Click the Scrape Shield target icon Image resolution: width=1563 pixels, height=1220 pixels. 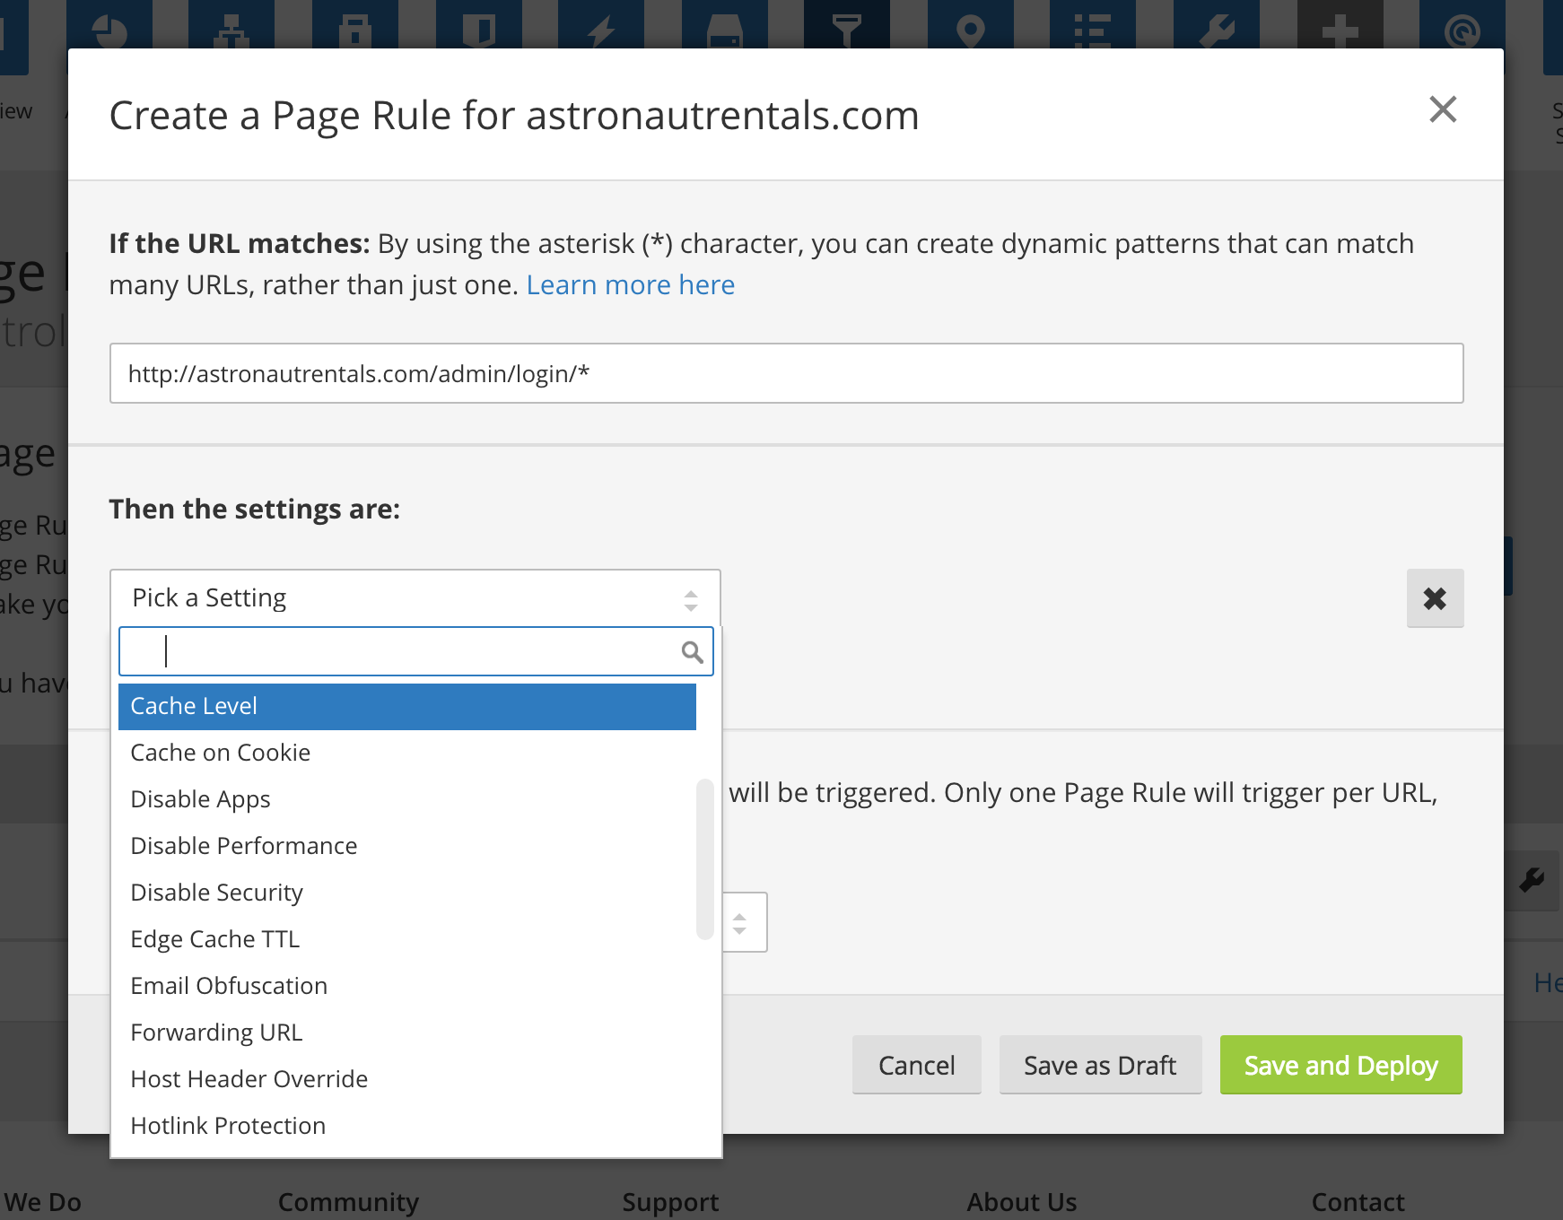point(1462,27)
